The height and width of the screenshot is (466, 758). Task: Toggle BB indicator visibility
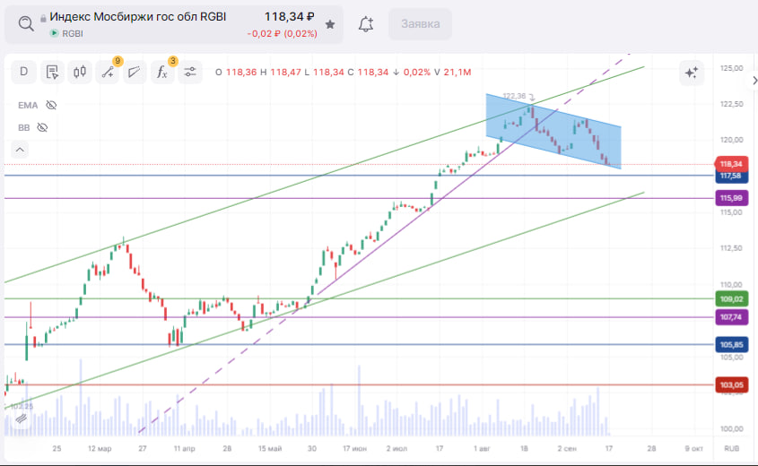click(x=42, y=127)
